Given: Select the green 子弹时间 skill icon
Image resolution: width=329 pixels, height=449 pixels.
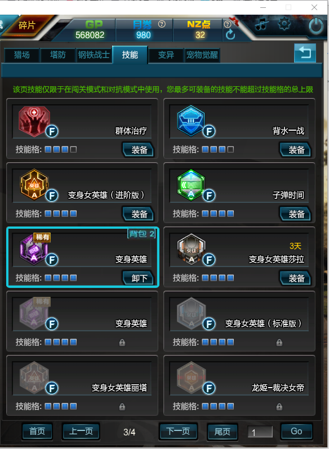Looking at the screenshot, I should (x=191, y=185).
